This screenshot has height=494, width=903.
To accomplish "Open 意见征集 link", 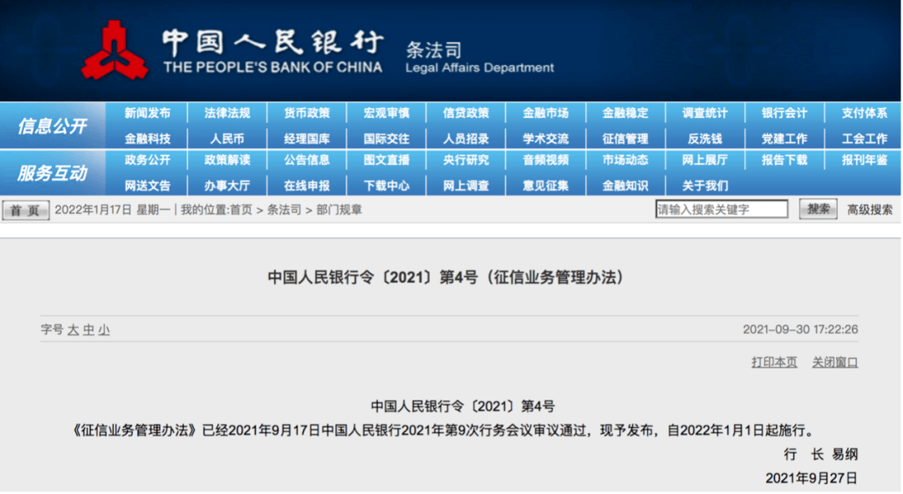I will point(545,186).
